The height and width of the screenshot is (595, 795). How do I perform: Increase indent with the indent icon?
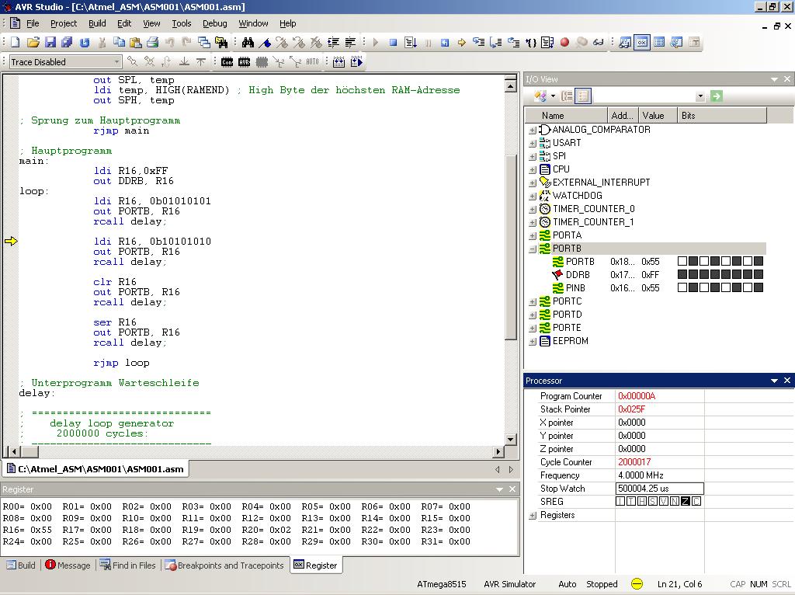pos(333,43)
